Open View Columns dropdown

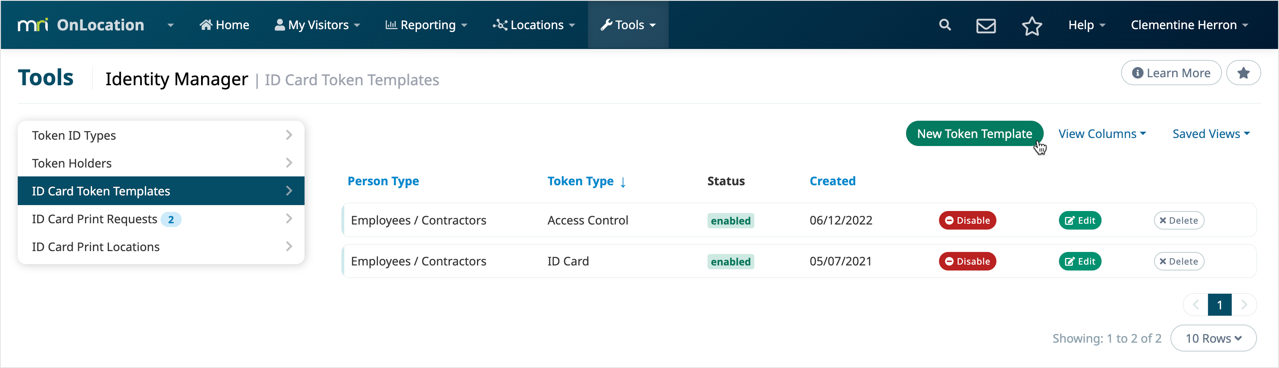tap(1102, 133)
